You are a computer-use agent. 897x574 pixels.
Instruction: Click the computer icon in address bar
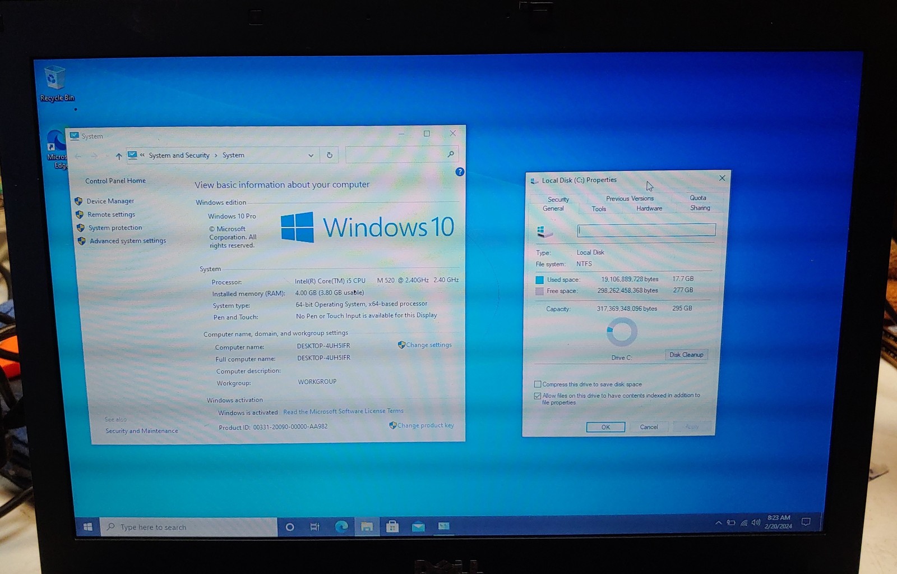(132, 155)
